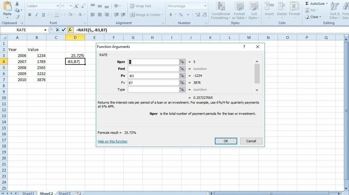Open Cell Styles gallery
This screenshot has height=195, width=349.
tap(254, 11)
